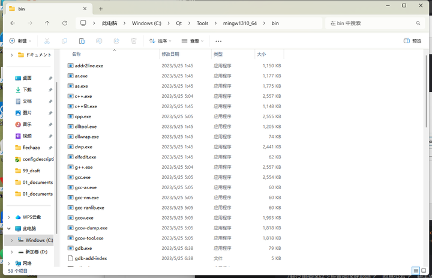Switch to details view icon in status bar

(x=416, y=271)
